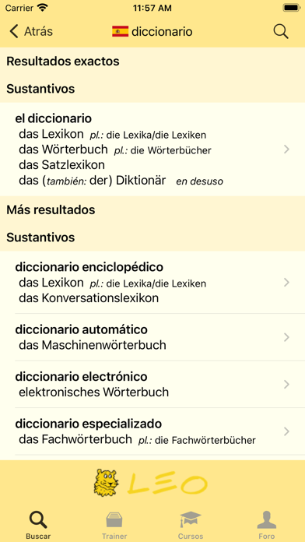Expand the diccionario automático chevron
Image resolution: width=305 pixels, height=542 pixels.
(x=286, y=337)
